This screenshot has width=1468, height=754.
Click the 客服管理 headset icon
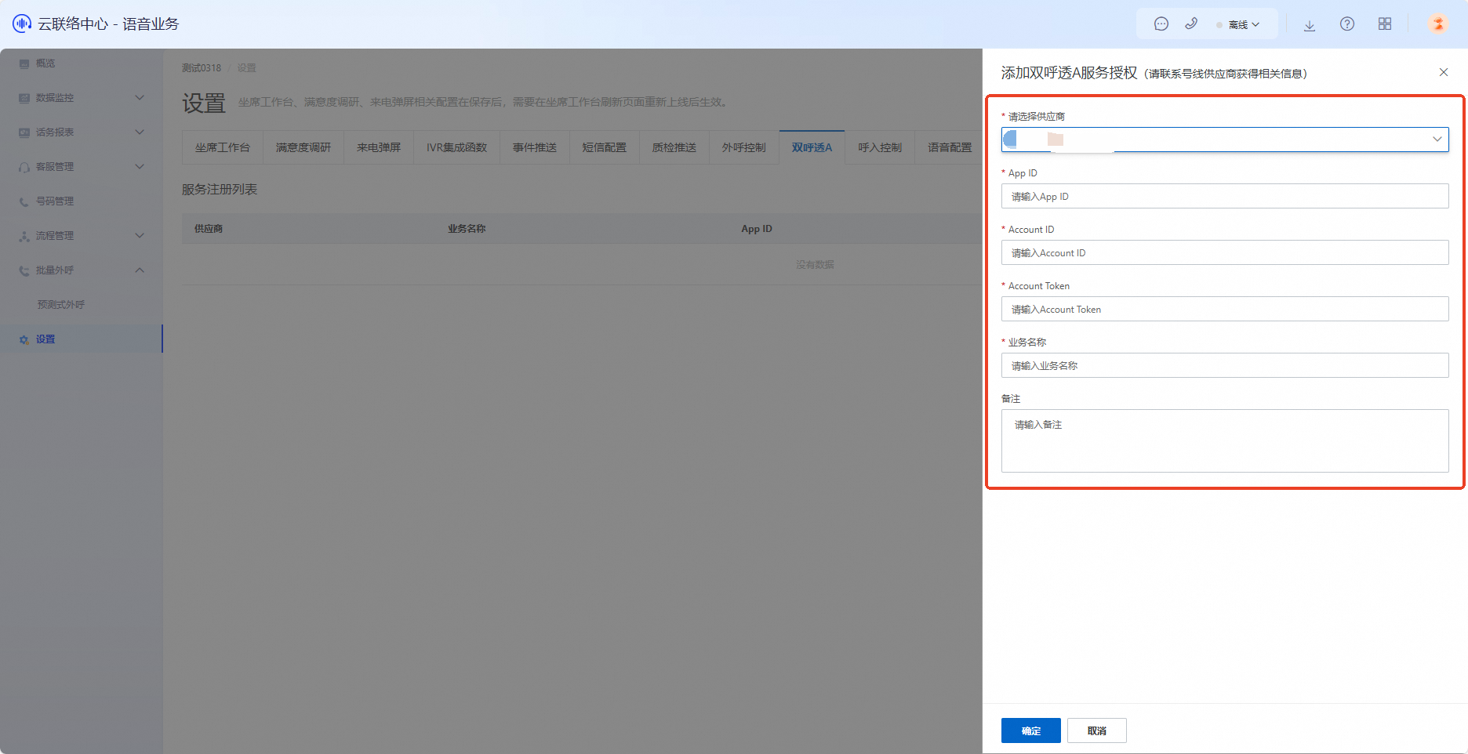tap(24, 167)
